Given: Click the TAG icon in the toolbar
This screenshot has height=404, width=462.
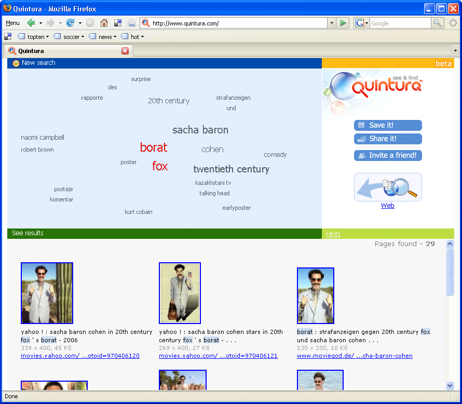Looking at the screenshot, I should click(131, 23).
